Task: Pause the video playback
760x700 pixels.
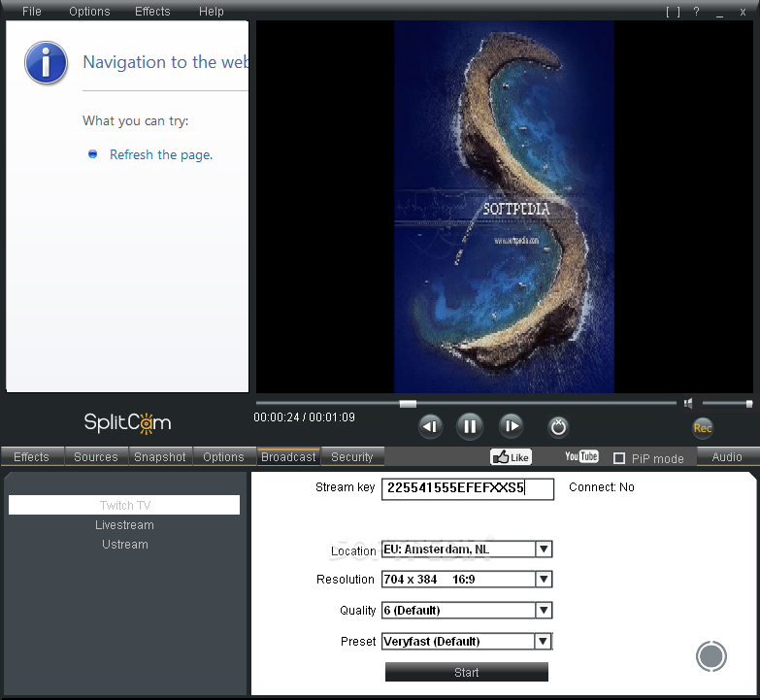Action: [469, 426]
